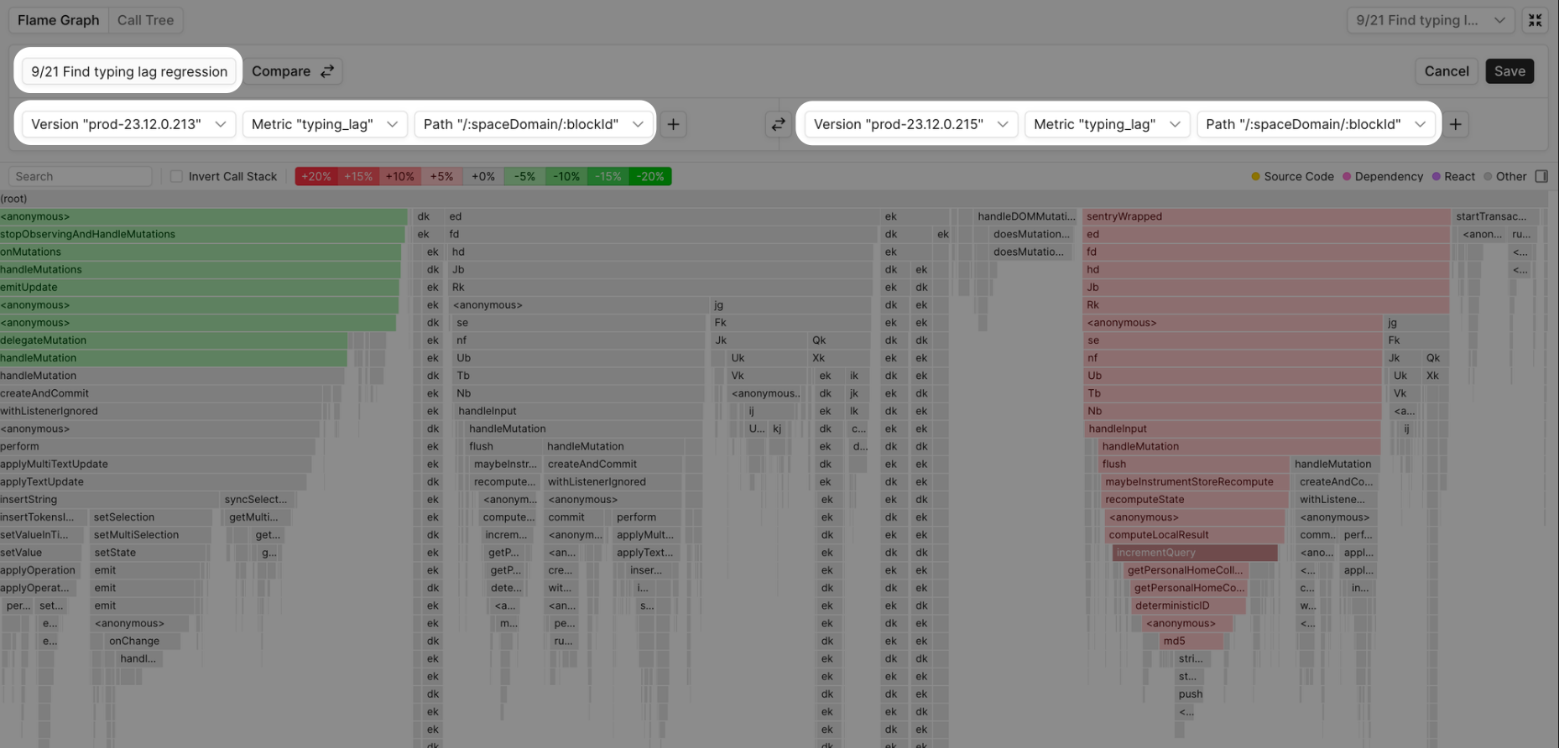1559x748 pixels.
Task: Select the md5 frame
Action: tap(1192, 641)
